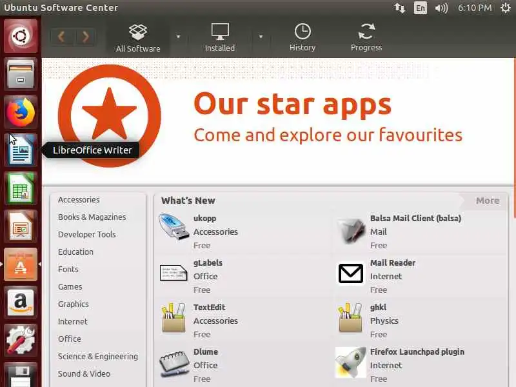Click the Balsa Mail Client icon
The height and width of the screenshot is (387, 516).
click(x=352, y=231)
